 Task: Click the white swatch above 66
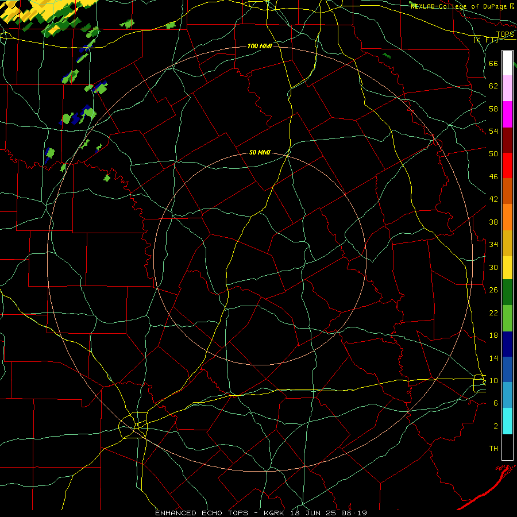[x=507, y=63]
